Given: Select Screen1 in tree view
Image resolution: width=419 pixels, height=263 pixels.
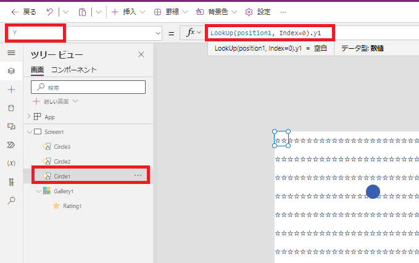Looking at the screenshot, I should click(54, 132).
